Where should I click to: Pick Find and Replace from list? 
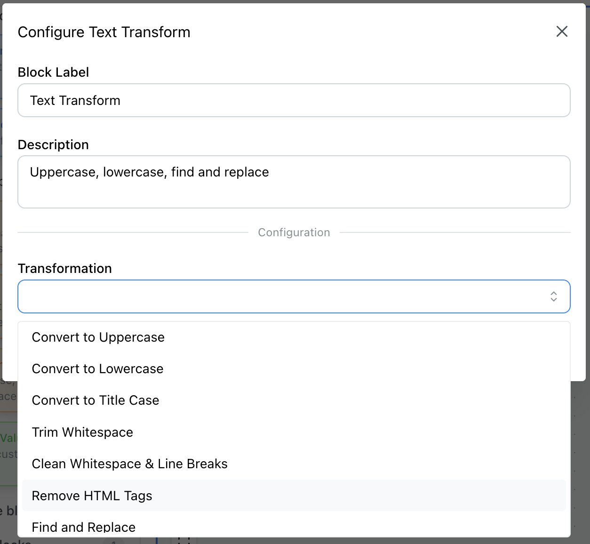point(84,527)
